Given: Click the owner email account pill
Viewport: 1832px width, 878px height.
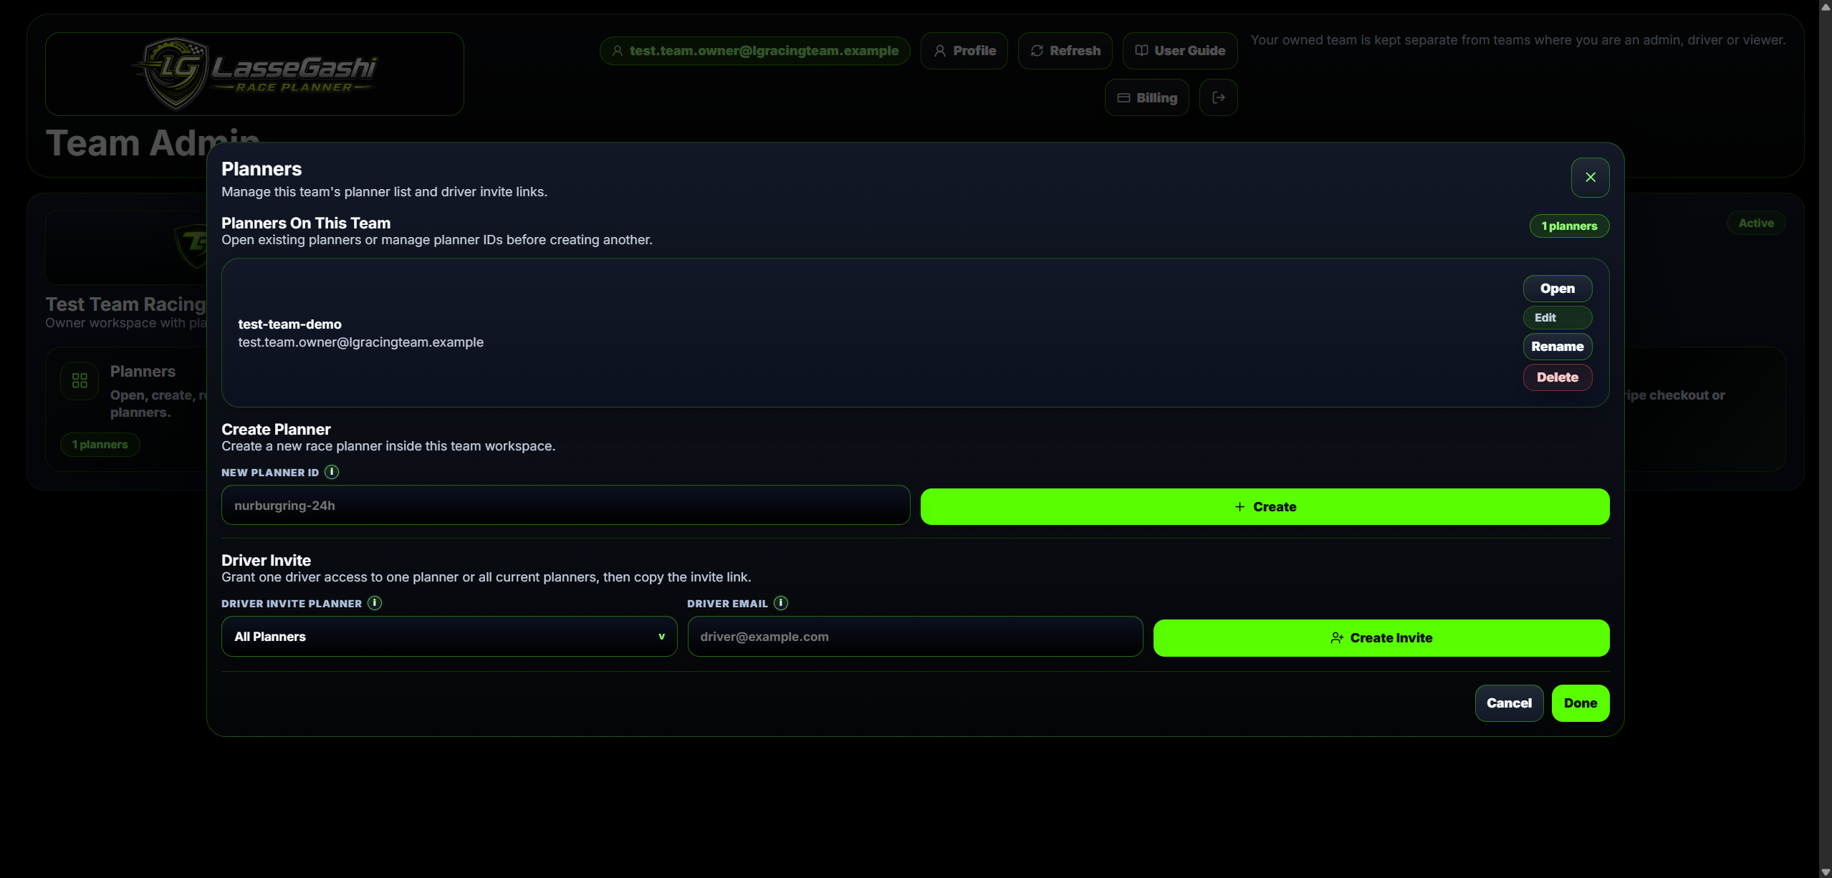Looking at the screenshot, I should [x=754, y=51].
